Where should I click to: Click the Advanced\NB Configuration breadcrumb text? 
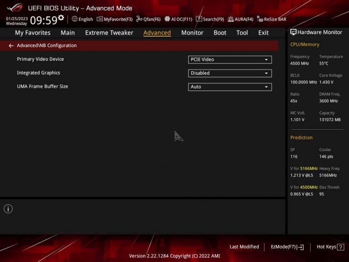click(47, 45)
